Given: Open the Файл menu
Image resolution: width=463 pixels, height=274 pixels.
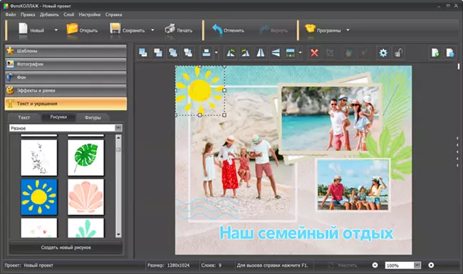Looking at the screenshot, I should coord(11,14).
